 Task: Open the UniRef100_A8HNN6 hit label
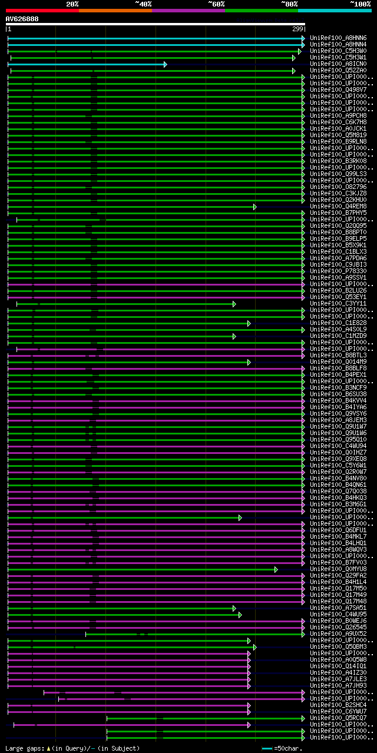tap(338, 38)
